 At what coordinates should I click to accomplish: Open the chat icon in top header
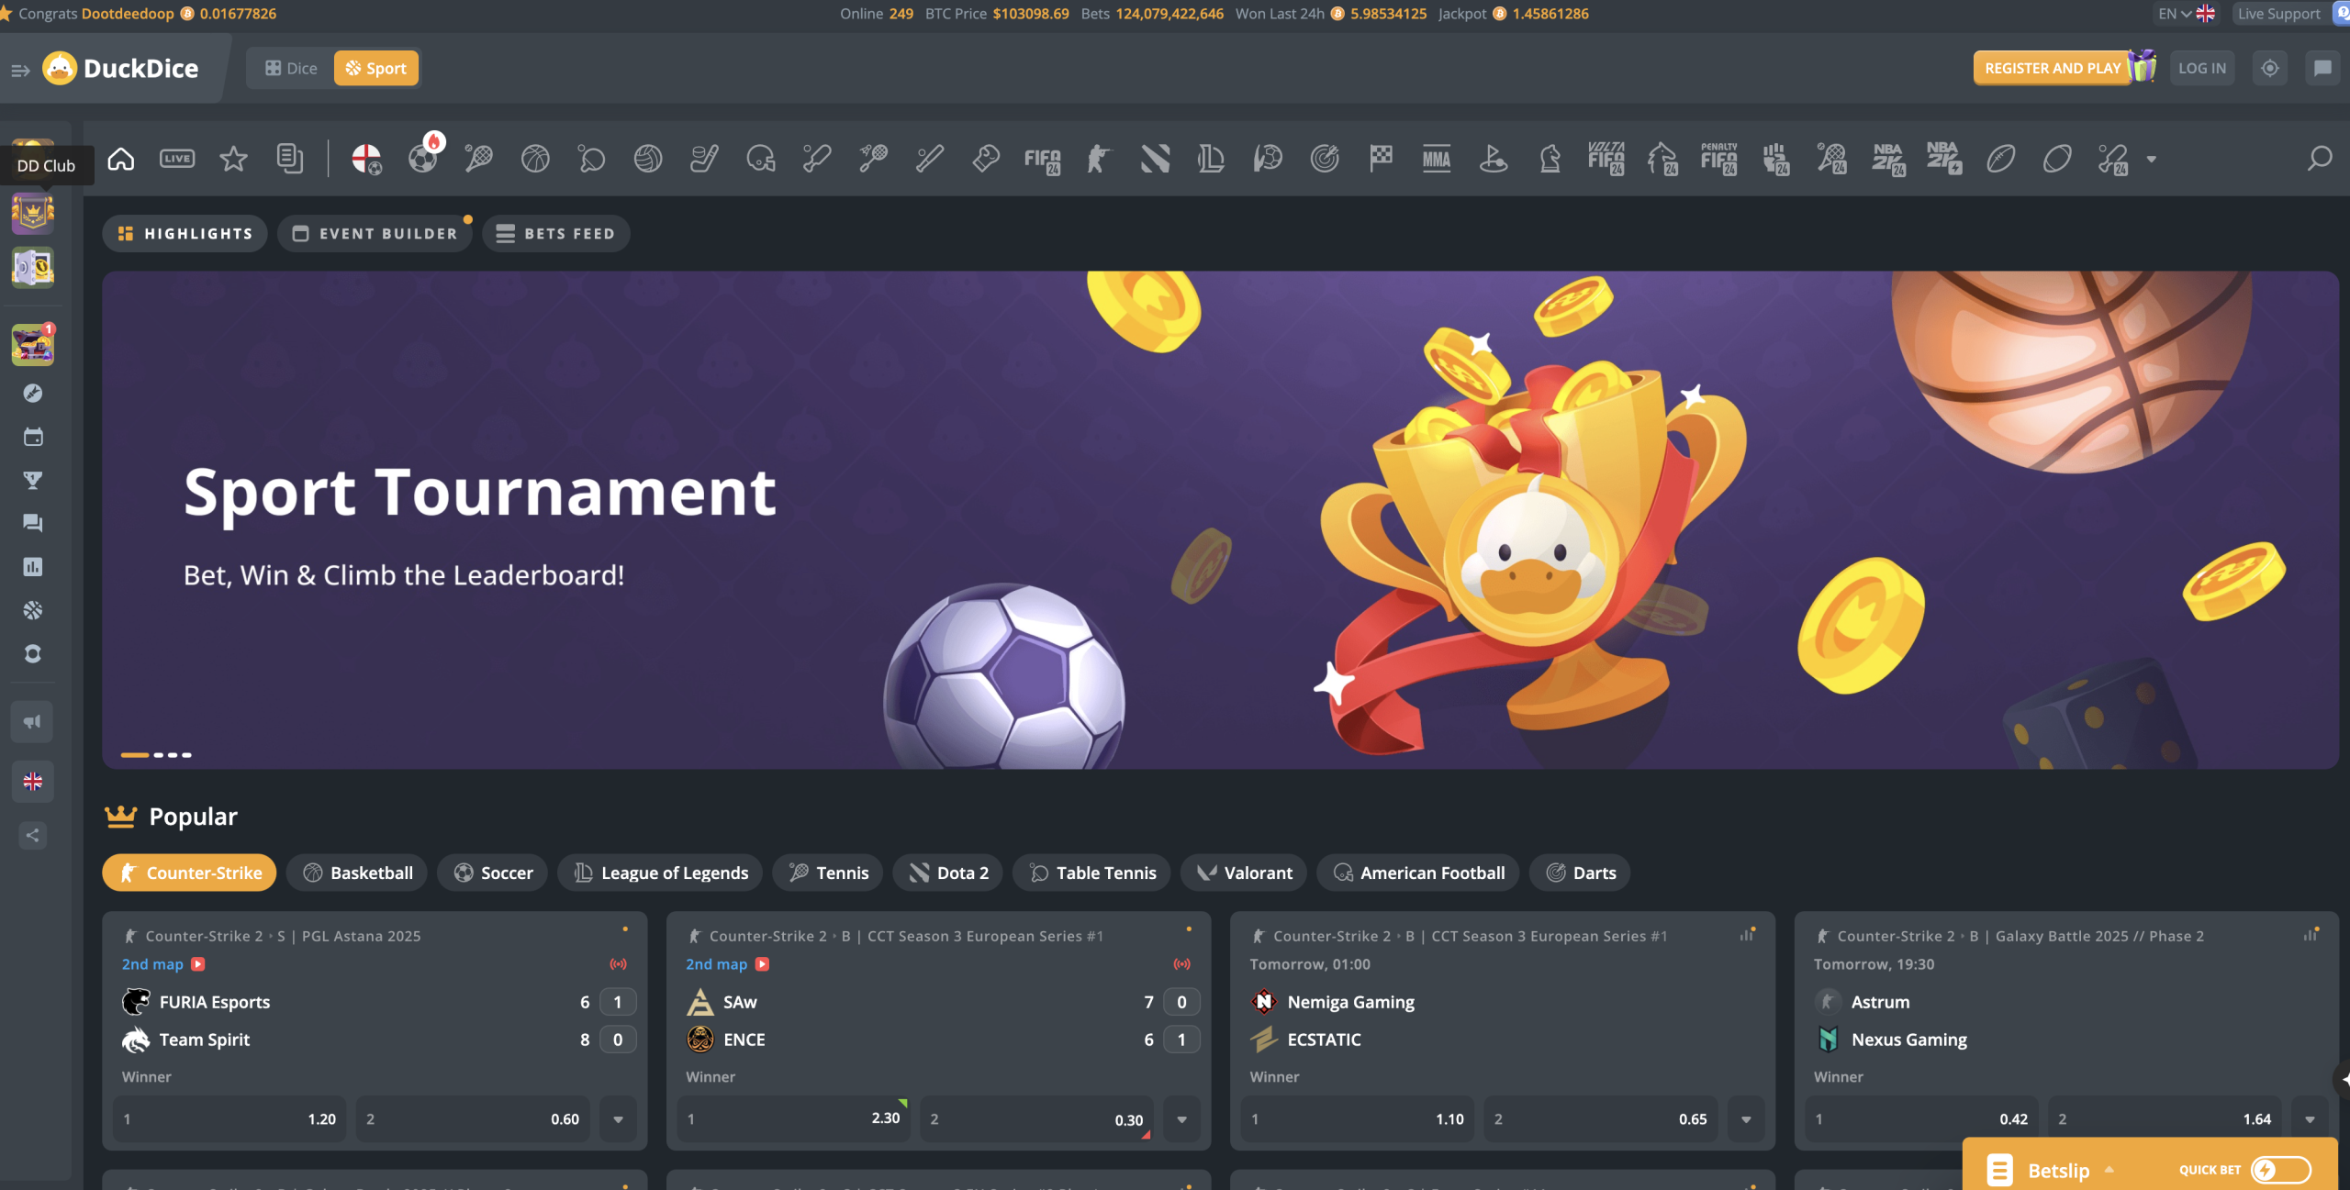pos(2322,68)
